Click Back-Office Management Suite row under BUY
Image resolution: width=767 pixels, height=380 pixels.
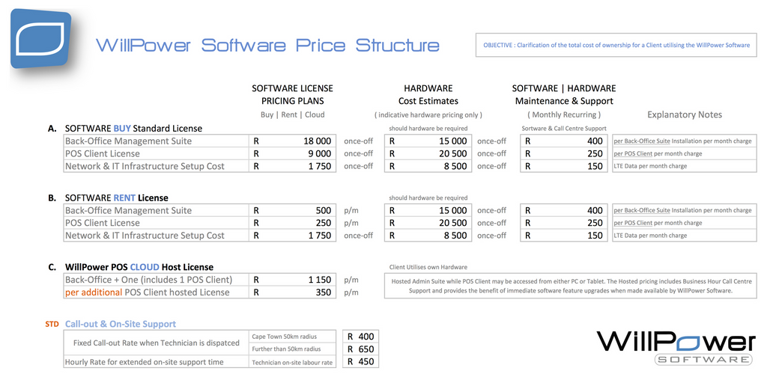point(156,141)
